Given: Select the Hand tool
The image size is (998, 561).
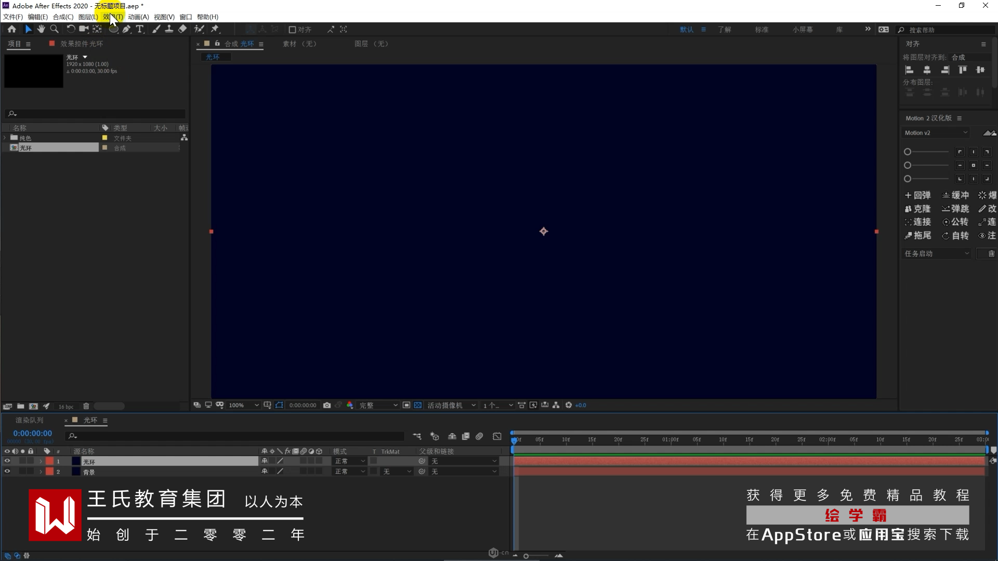Looking at the screenshot, I should click(41, 29).
